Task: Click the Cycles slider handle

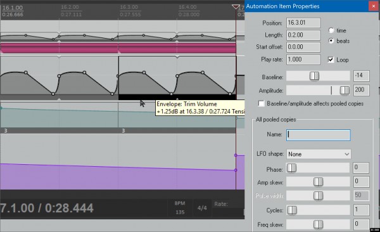Action: tap(292, 210)
